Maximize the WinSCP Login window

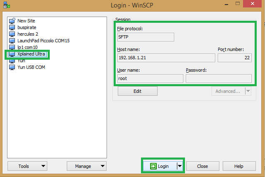click(x=238, y=4)
